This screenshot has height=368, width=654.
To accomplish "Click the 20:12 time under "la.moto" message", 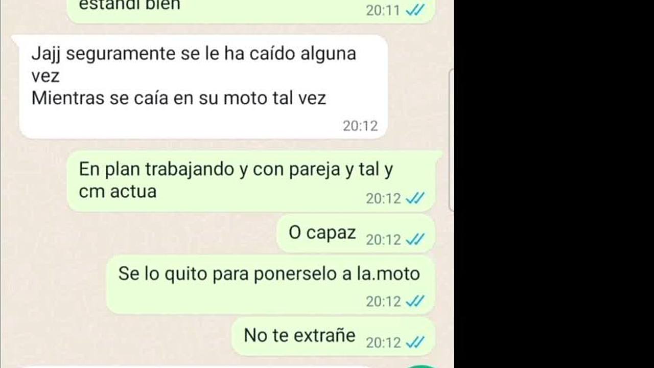I will click(x=383, y=302).
